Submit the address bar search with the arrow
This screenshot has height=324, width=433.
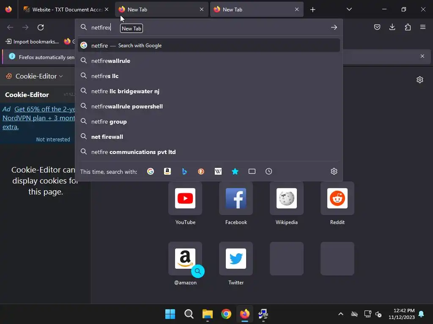coord(334,27)
